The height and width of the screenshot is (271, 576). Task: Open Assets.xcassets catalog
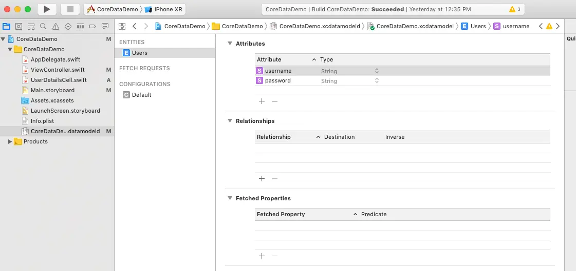(52, 100)
